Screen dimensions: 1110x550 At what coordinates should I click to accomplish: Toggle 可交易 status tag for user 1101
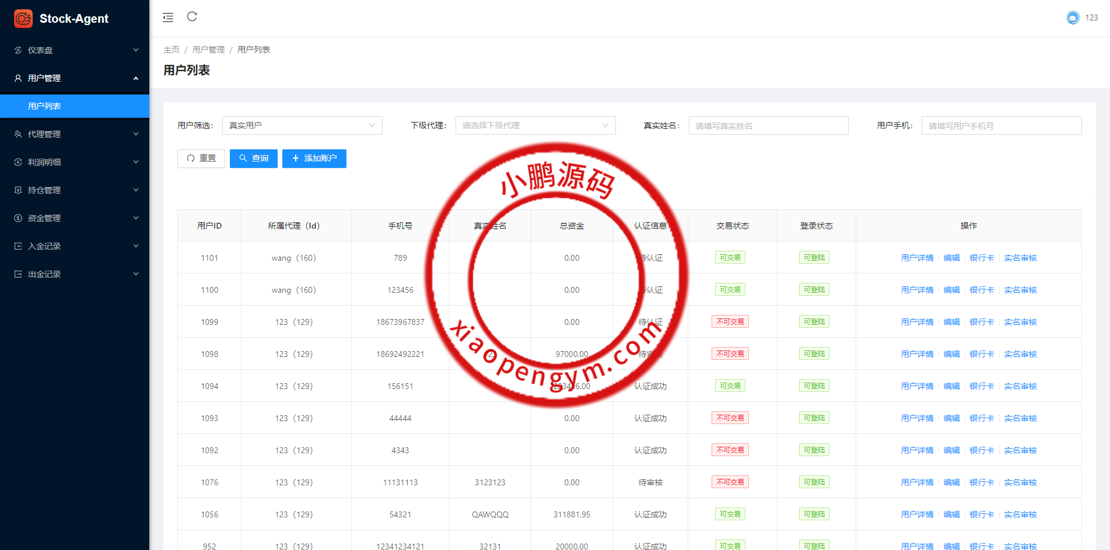pos(730,258)
